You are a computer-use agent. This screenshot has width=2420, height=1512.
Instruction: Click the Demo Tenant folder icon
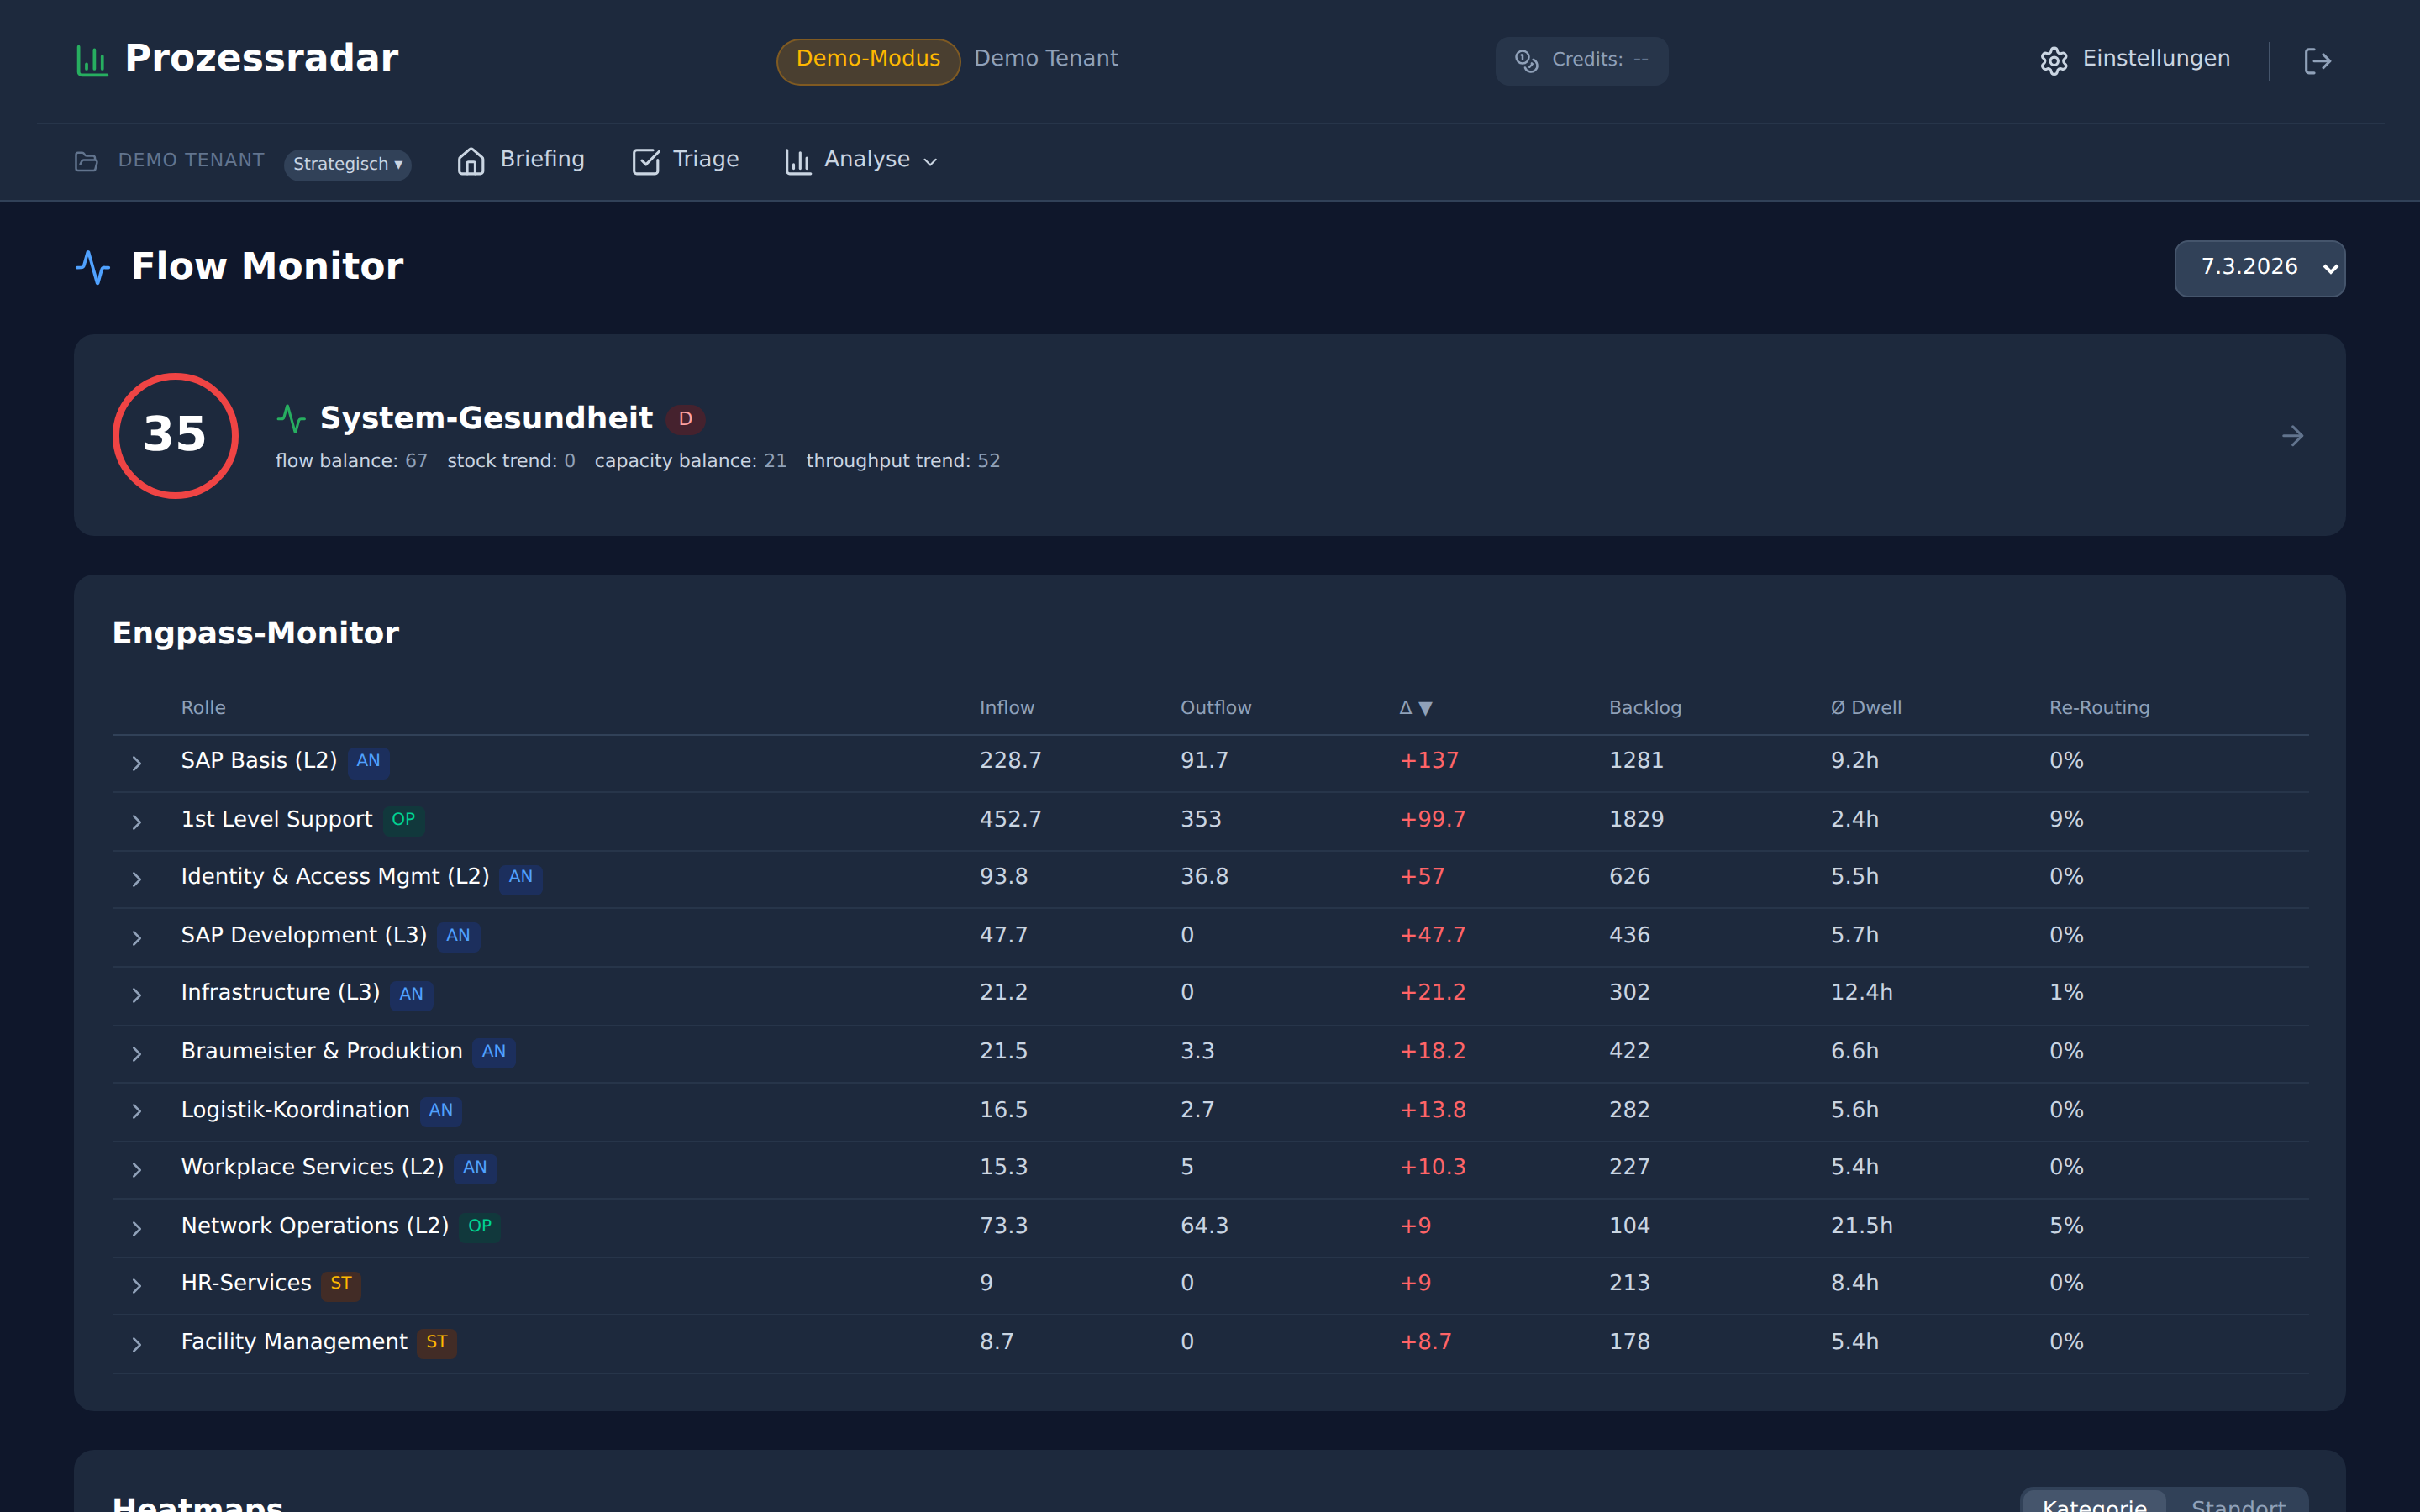click(x=87, y=162)
